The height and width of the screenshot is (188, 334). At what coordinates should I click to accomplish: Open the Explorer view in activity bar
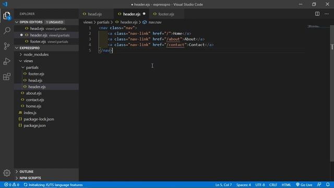(7, 16)
